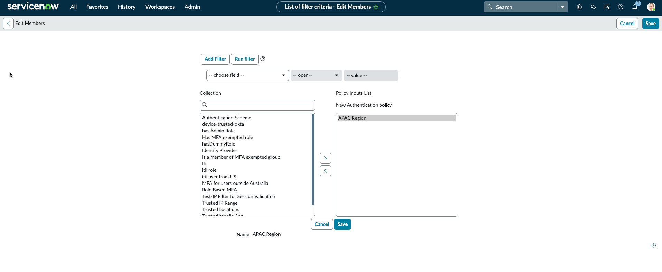
Task: Select Is a member of MFA exempted group
Action: (256, 157)
